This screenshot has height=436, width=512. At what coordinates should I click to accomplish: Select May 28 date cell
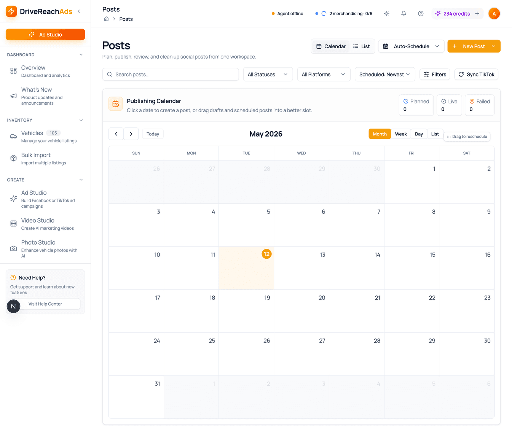point(357,354)
